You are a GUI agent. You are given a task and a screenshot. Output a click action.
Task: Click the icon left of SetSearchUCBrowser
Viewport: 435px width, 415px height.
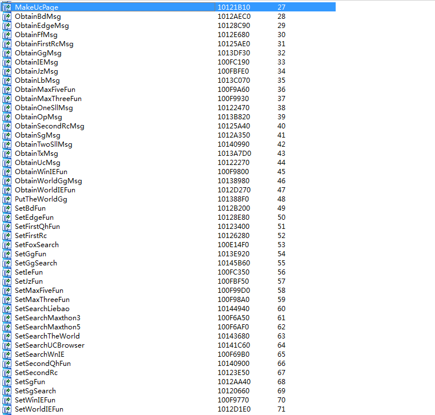[7, 345]
